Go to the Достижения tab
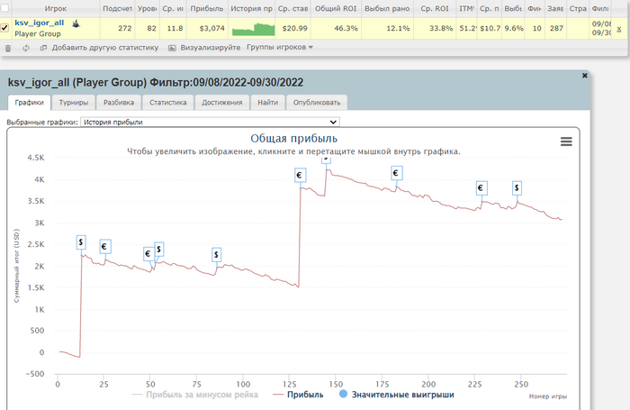The height and width of the screenshot is (410, 630). coord(221,103)
